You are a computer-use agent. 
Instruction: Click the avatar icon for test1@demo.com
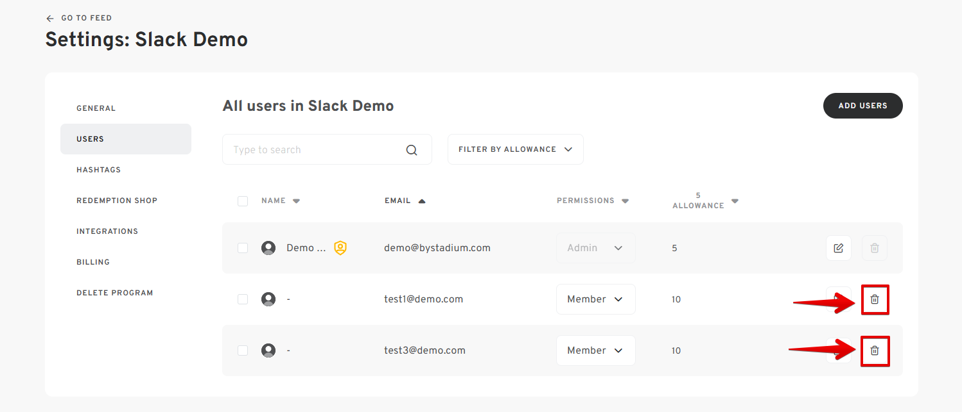[268, 299]
